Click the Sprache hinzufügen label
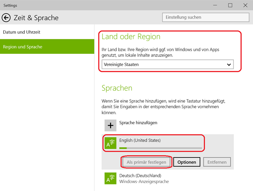Image resolution: width=253 pixels, height=191 pixels. pos(138,123)
